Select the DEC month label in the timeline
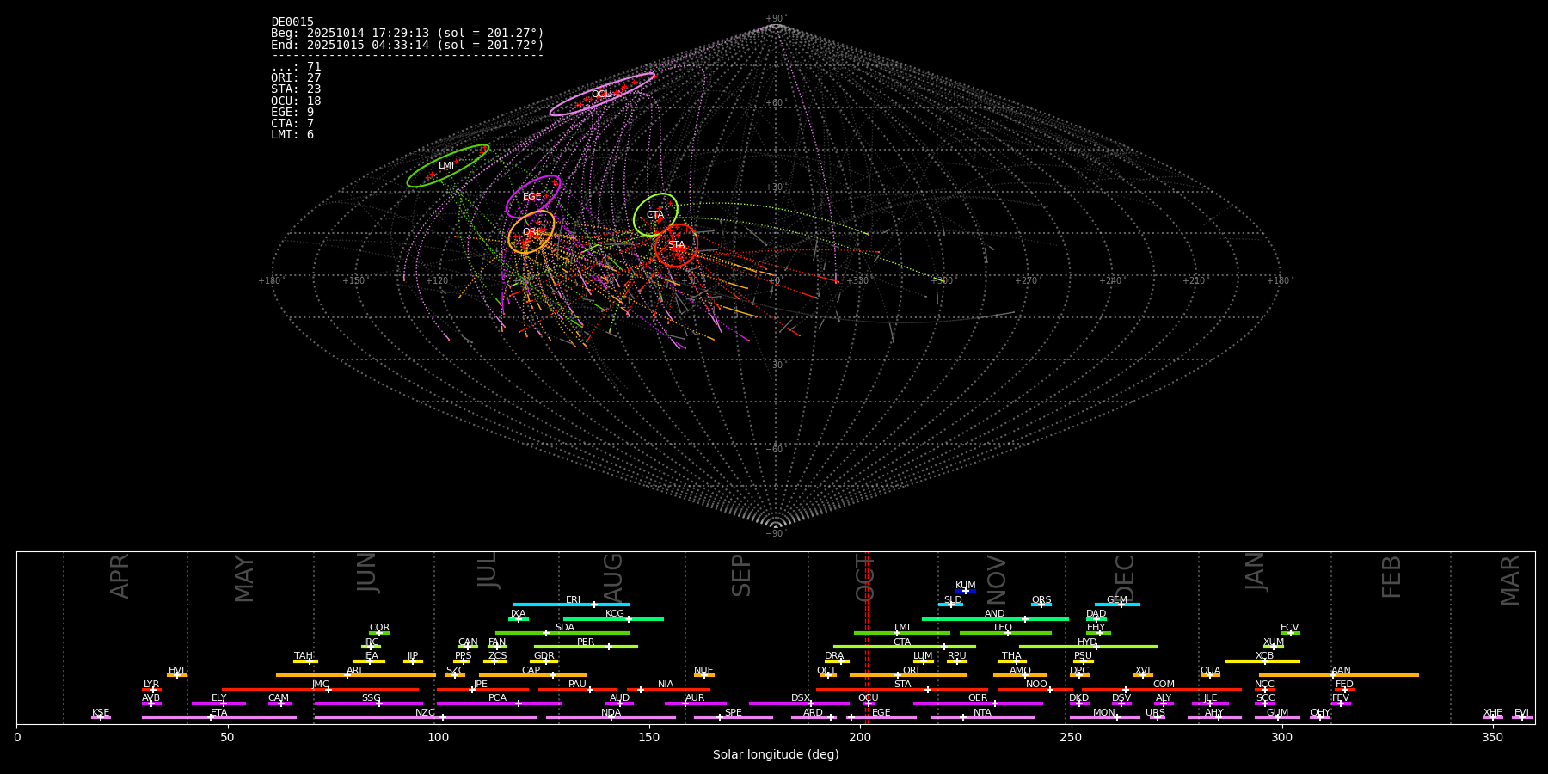Screen dimensions: 1548x774 click(1125, 577)
